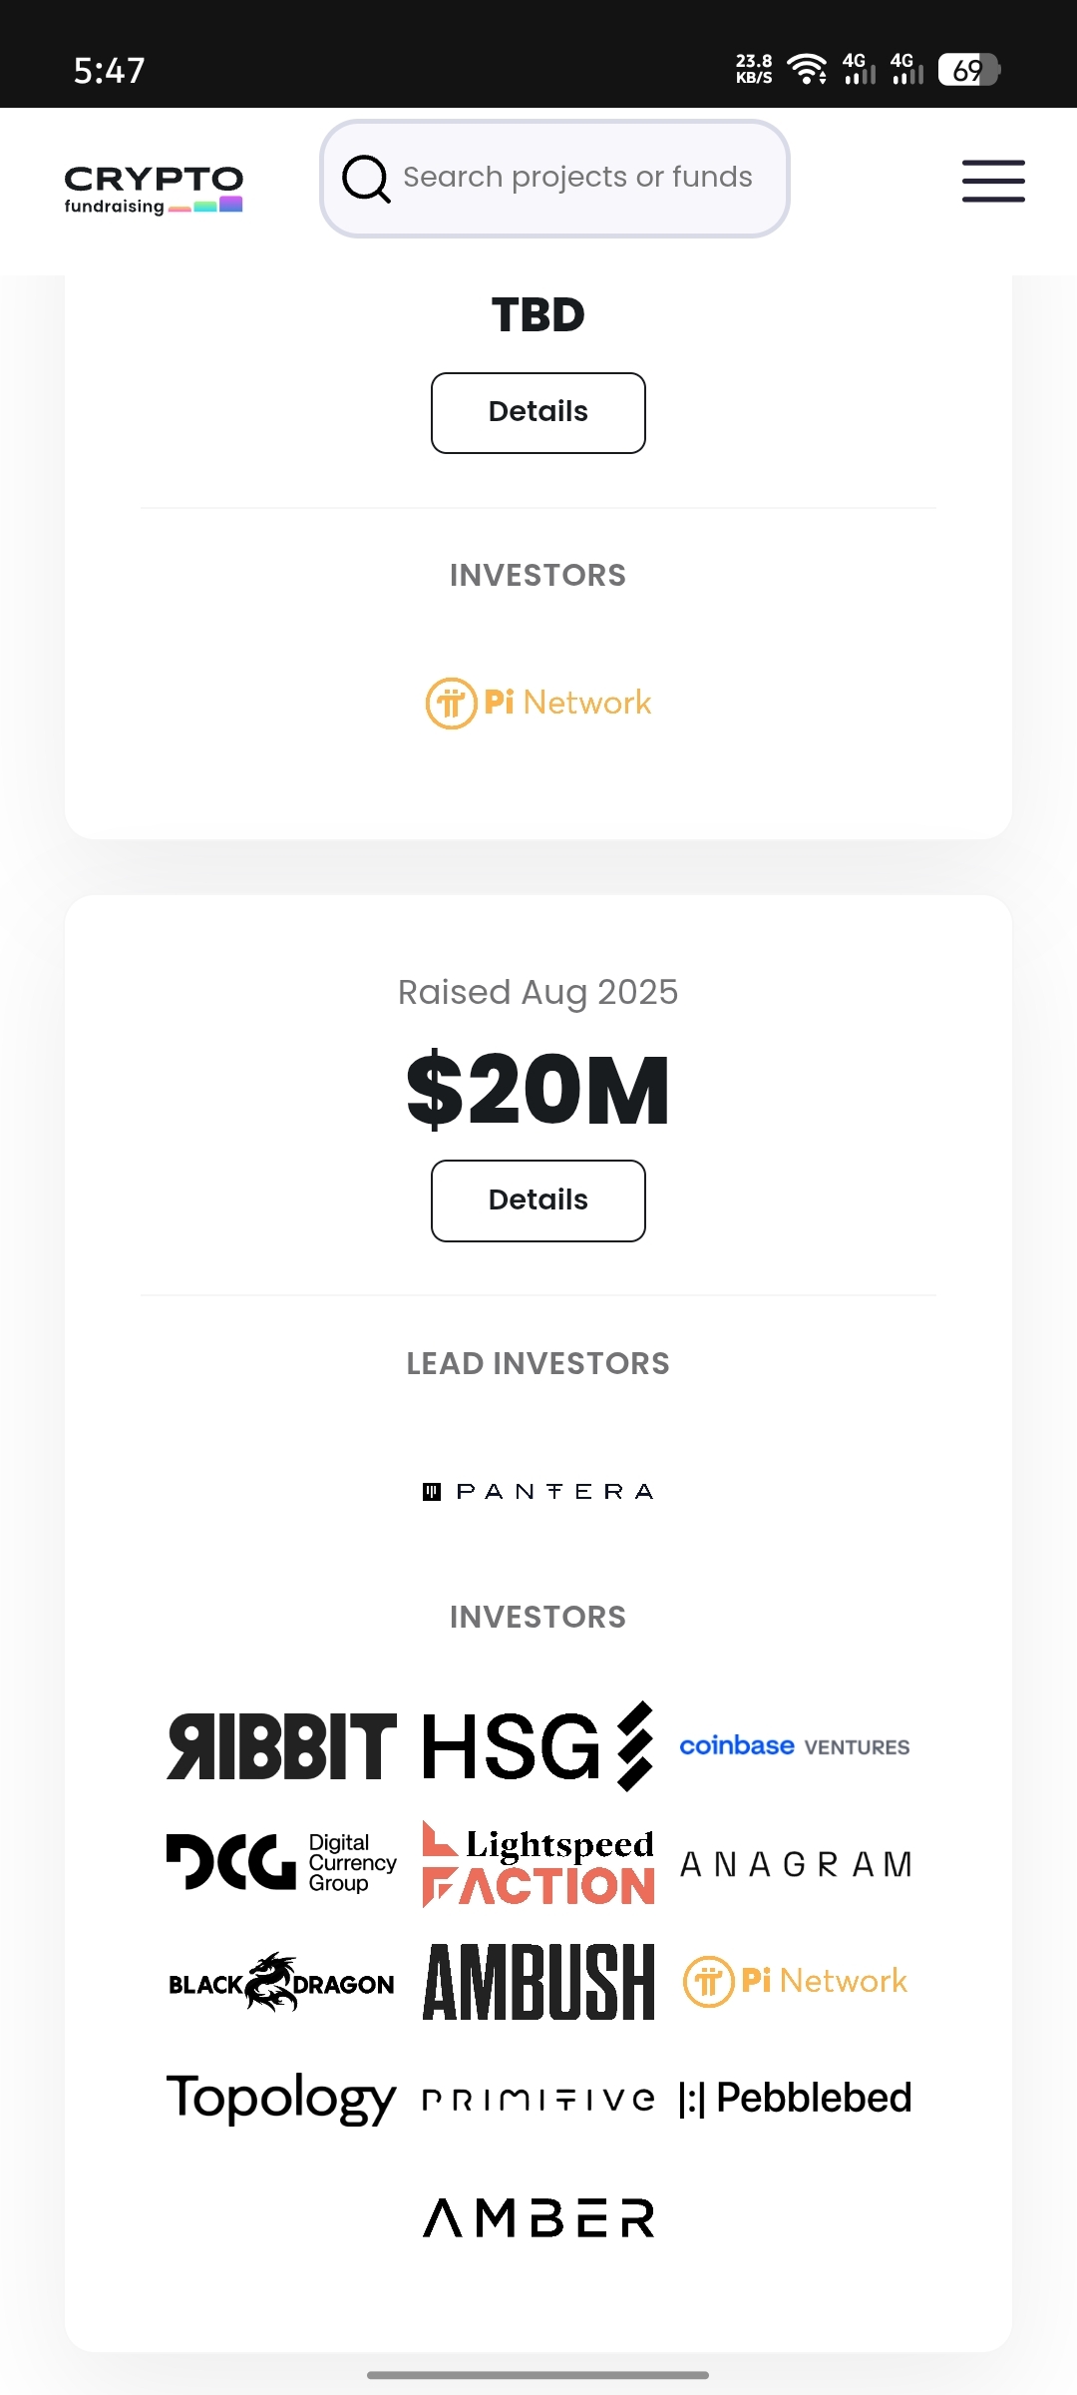
Task: Select Lightspeed Faction logo
Action: (538, 1864)
